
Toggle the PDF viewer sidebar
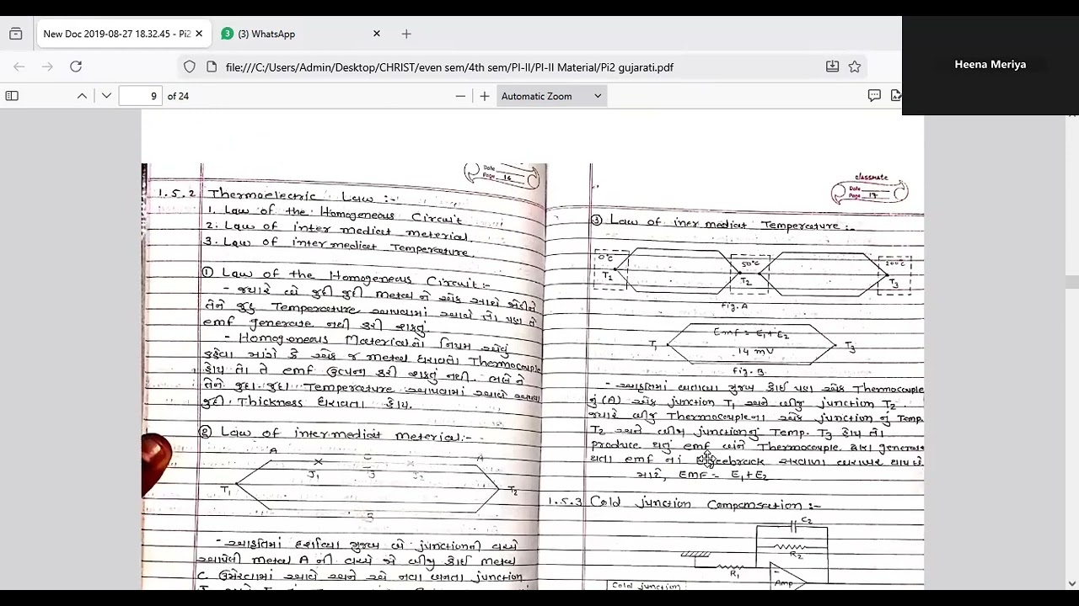(12, 96)
